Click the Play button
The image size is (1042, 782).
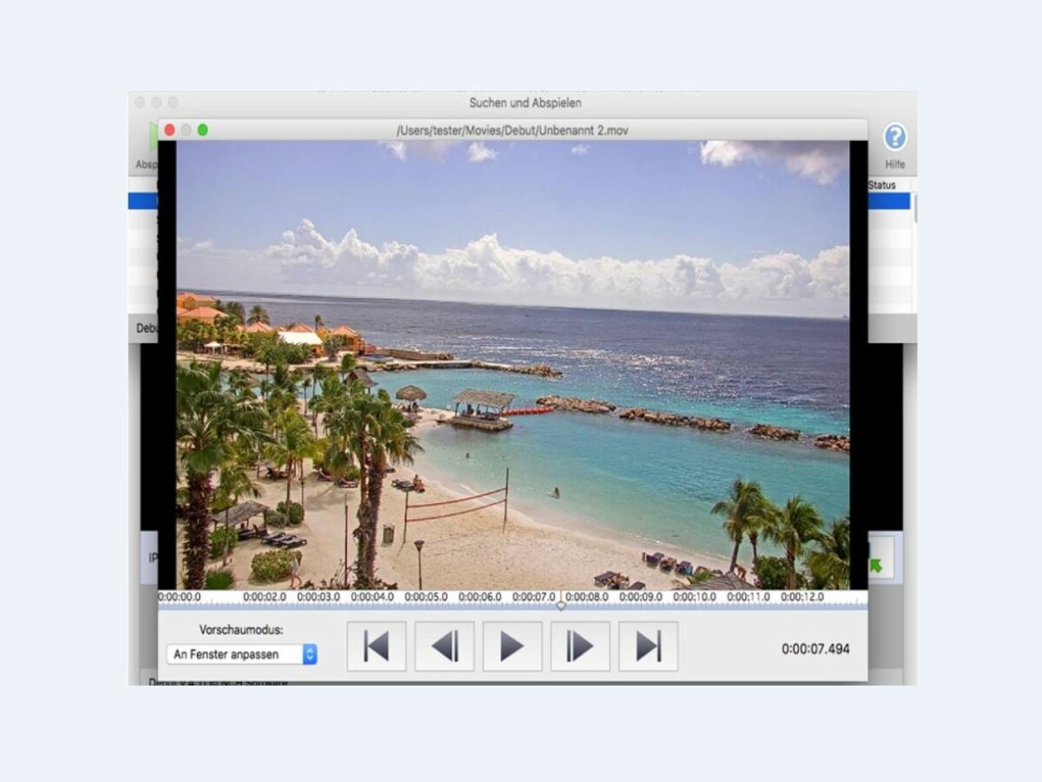[x=512, y=646]
